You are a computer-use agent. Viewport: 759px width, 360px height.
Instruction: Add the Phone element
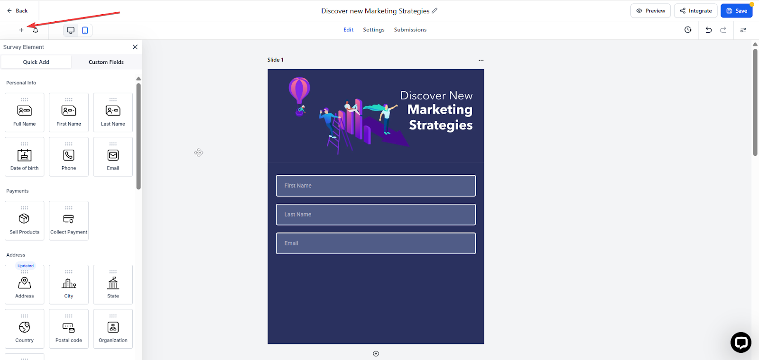click(x=69, y=157)
